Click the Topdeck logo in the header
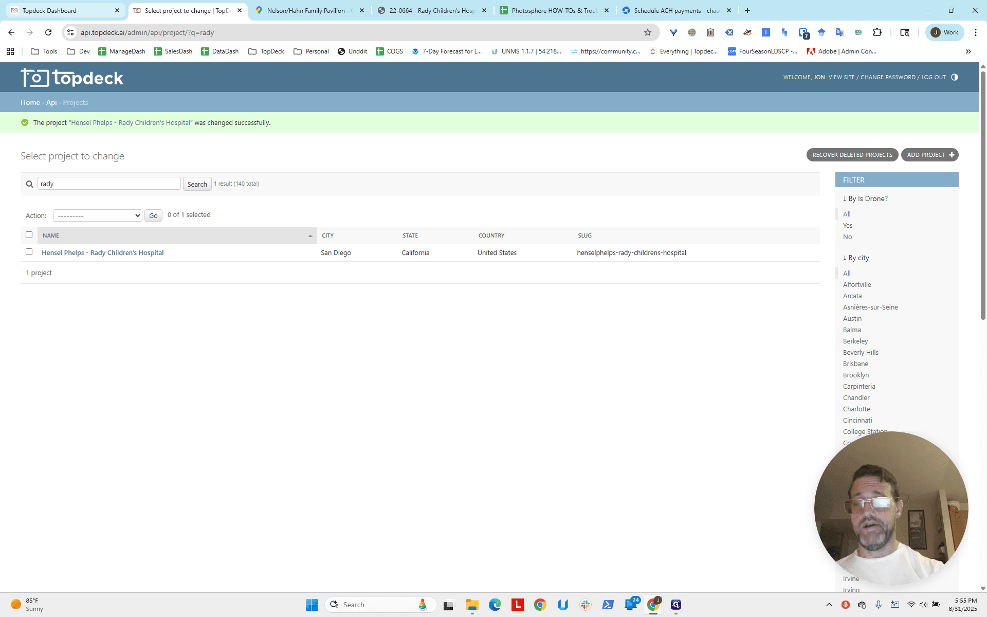The image size is (987, 617). [x=72, y=78]
